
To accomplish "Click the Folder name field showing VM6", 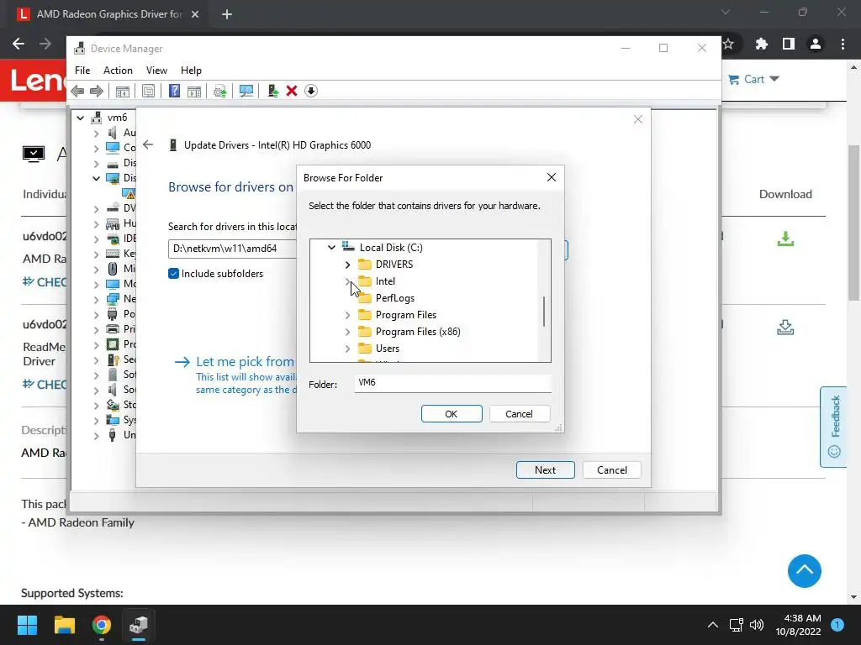I will (x=452, y=383).
